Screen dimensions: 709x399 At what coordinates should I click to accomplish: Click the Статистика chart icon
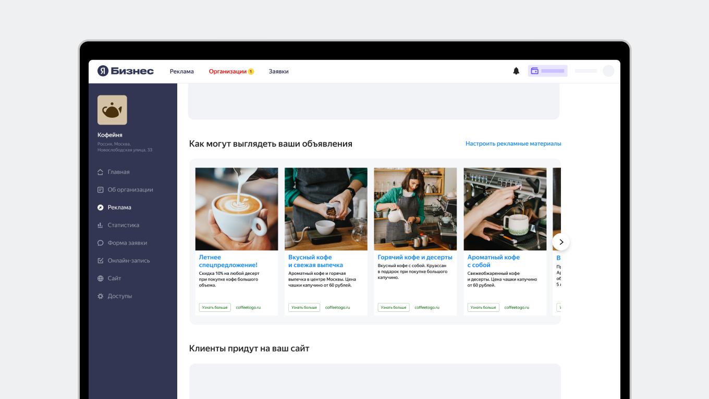101,225
